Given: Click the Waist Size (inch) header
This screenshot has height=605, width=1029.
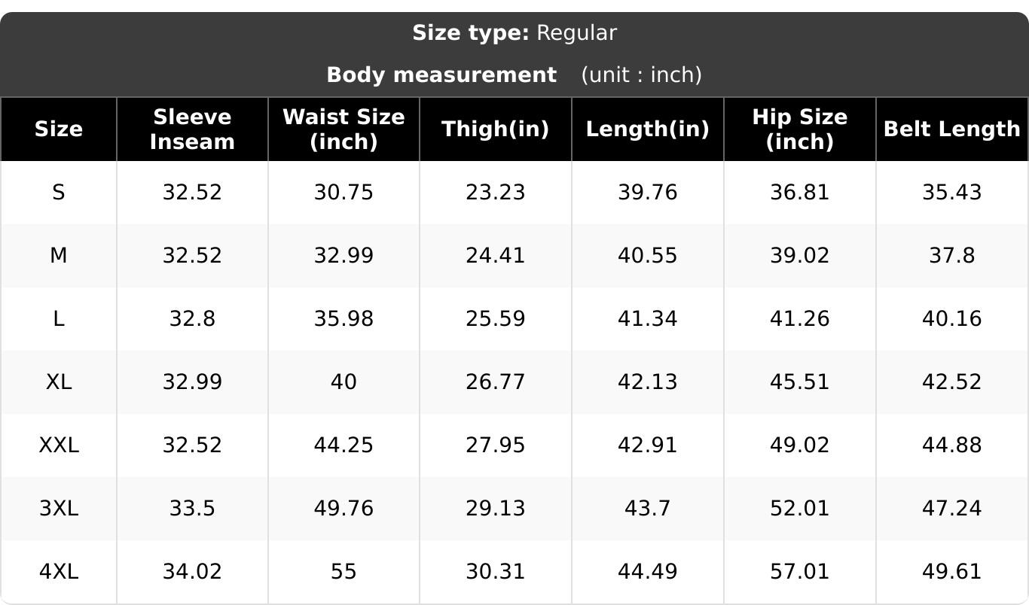Looking at the screenshot, I should [344, 129].
